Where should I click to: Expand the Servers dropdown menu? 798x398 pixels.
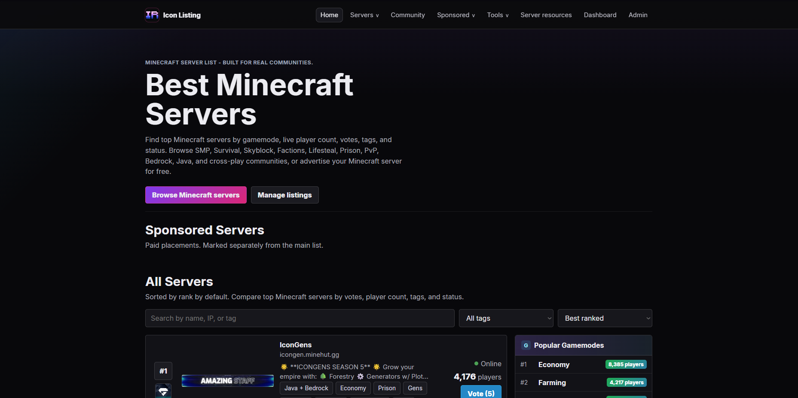(x=364, y=15)
